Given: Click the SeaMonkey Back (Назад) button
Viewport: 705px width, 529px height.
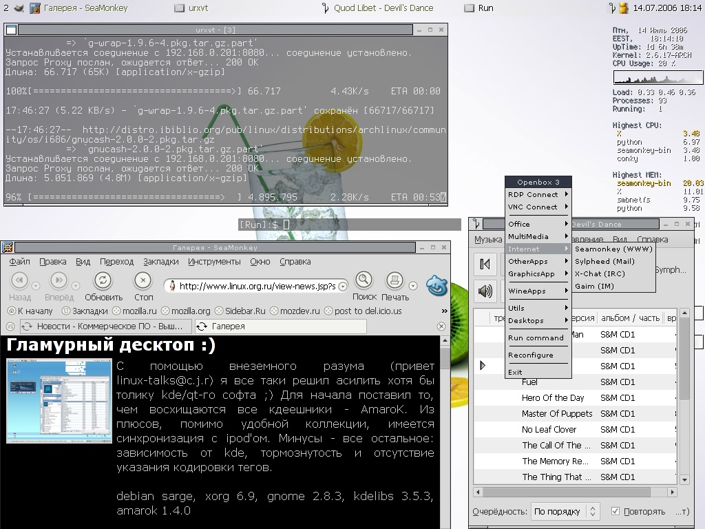Looking at the screenshot, I should tap(19, 281).
